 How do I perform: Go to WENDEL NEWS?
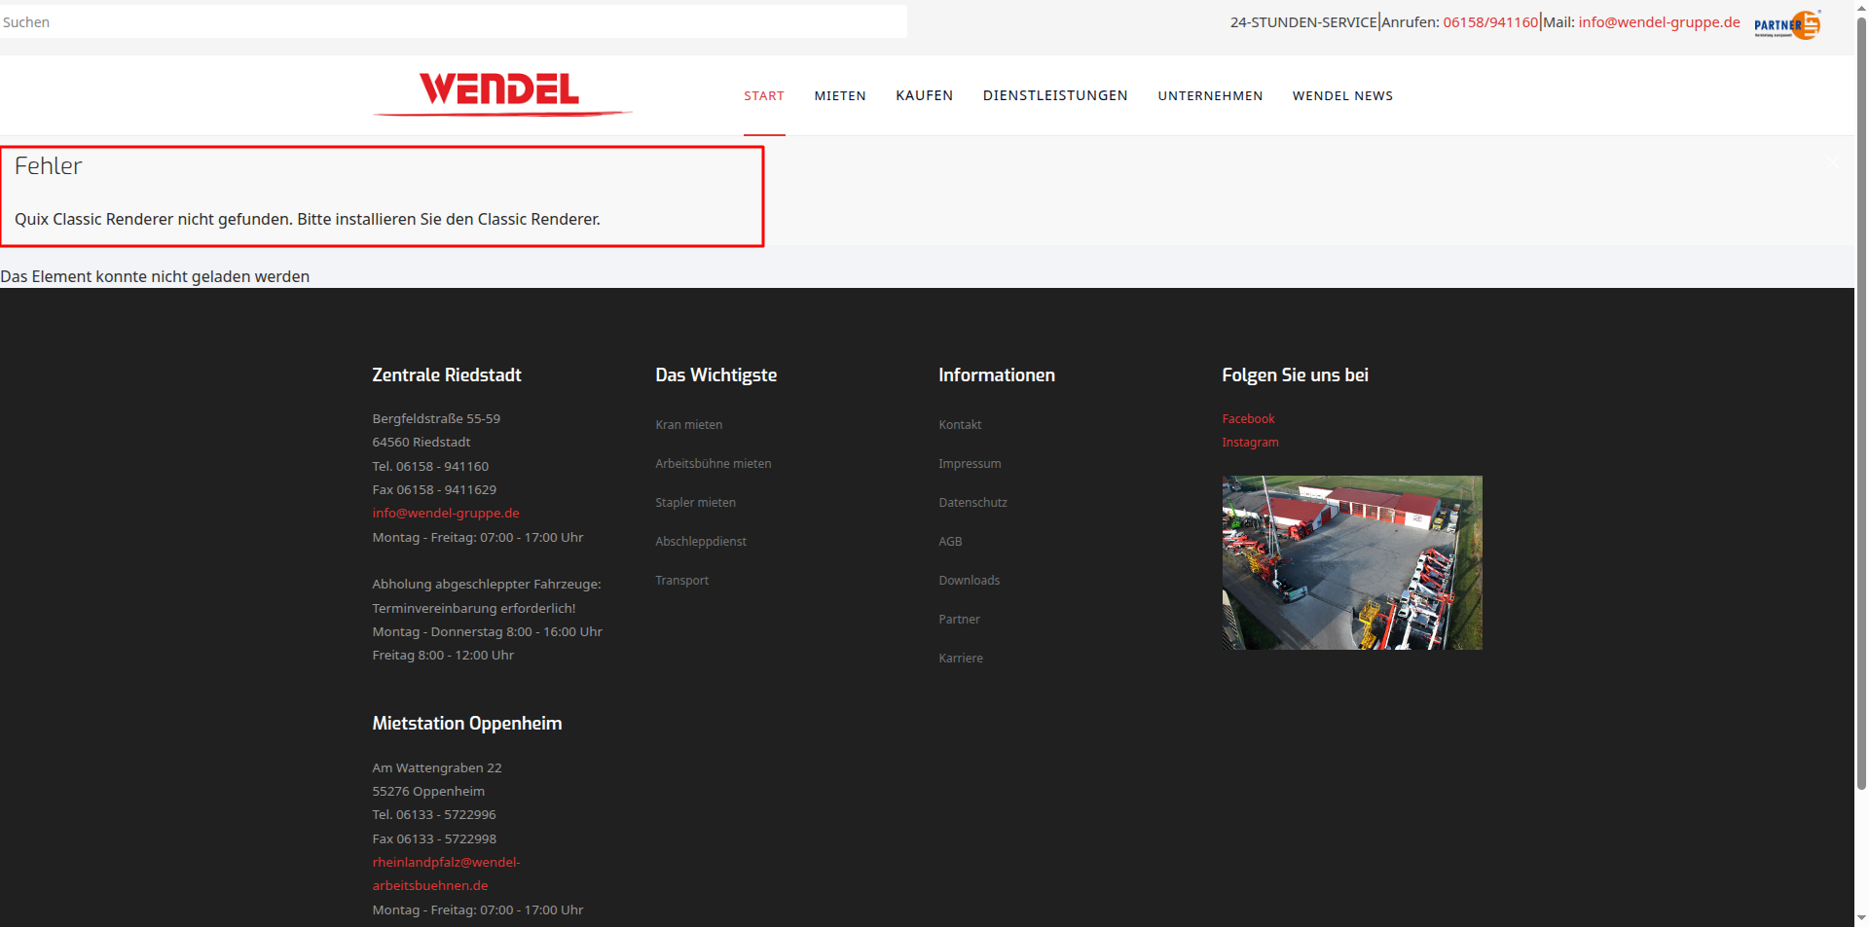(1341, 95)
